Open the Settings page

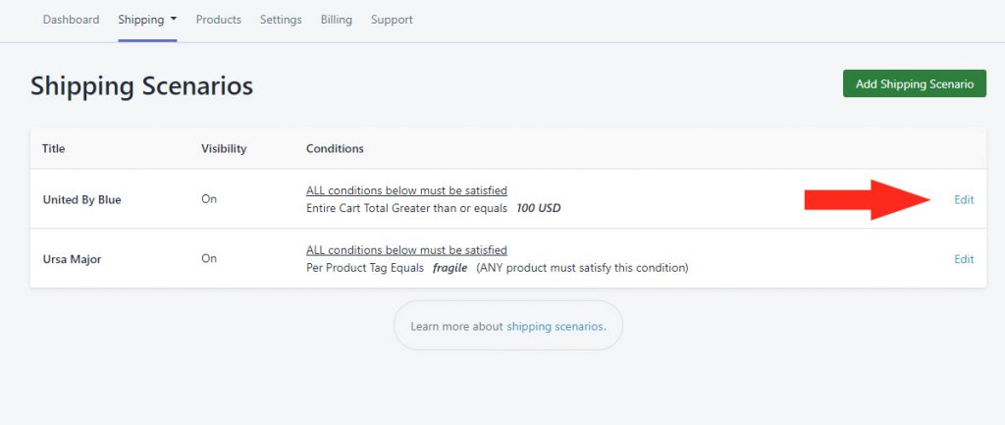click(x=281, y=20)
